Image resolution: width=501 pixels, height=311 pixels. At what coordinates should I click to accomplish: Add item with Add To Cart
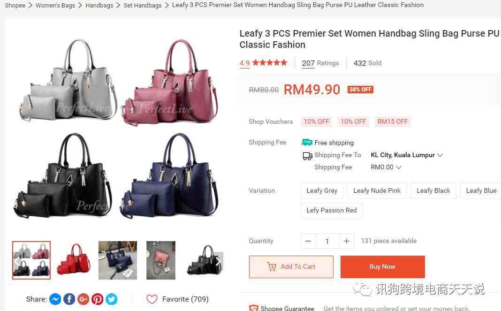click(291, 266)
